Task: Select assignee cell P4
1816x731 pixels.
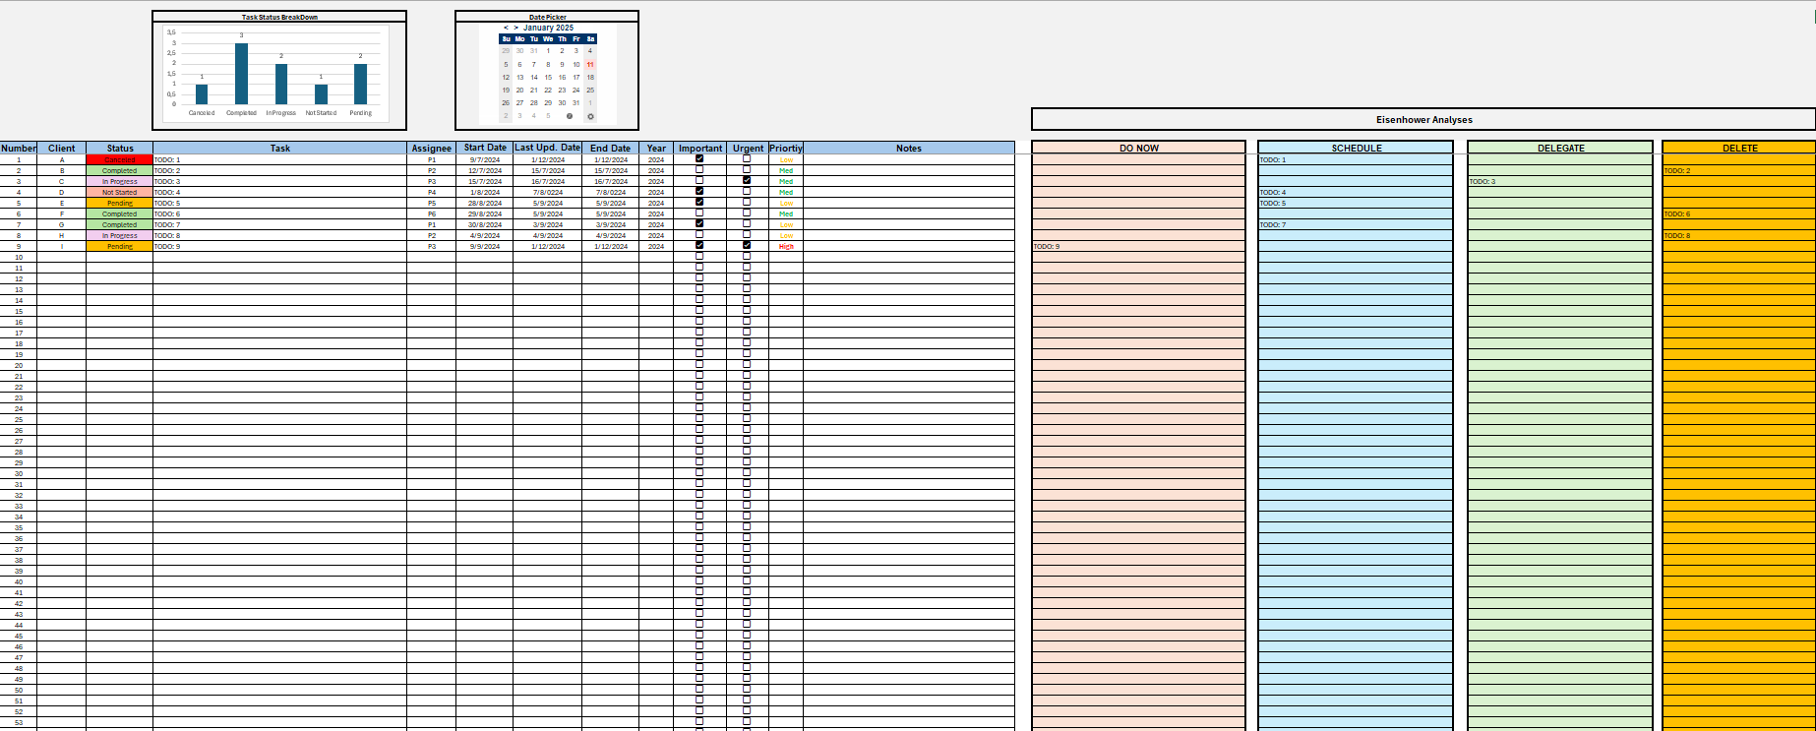Action: (x=432, y=192)
